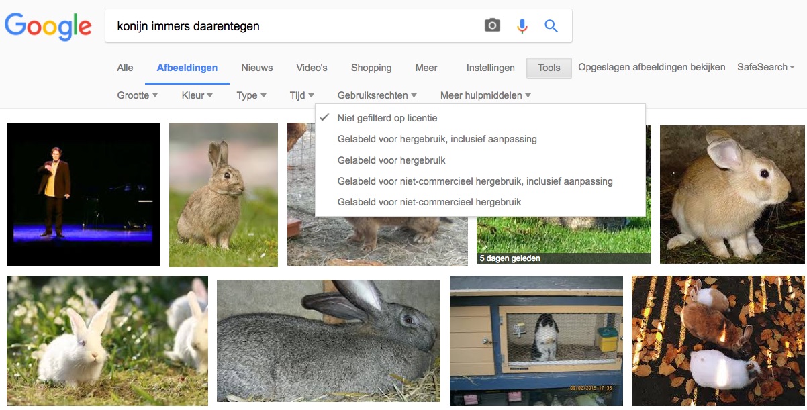Select 'Gelabeld voor niet-commercieel hergebruik' option
The height and width of the screenshot is (410, 807).
tap(429, 202)
